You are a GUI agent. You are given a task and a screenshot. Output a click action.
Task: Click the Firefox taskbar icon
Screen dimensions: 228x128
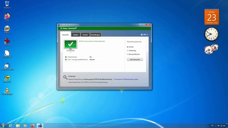coord(32,126)
